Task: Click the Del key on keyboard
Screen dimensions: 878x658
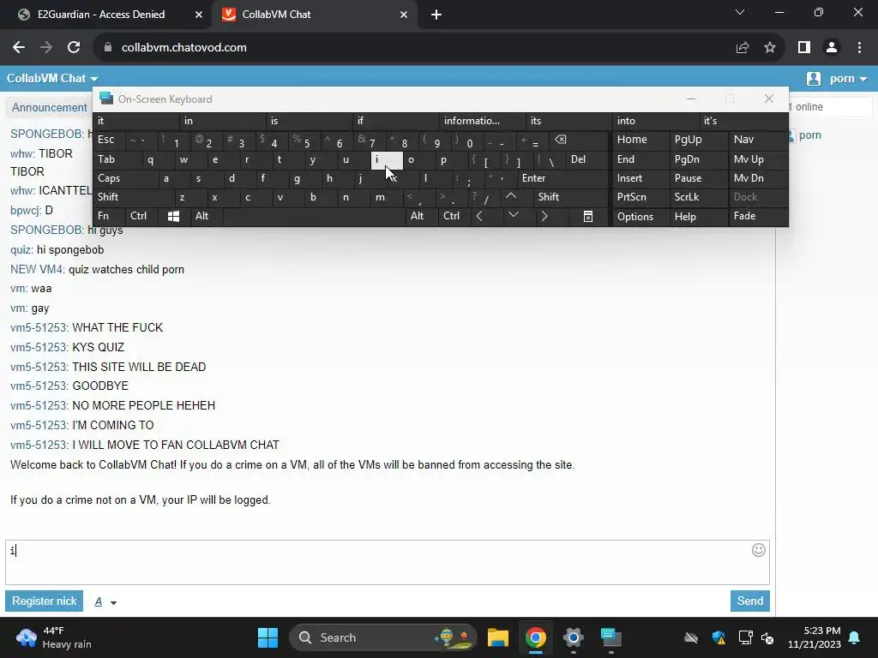Action: 586,159
